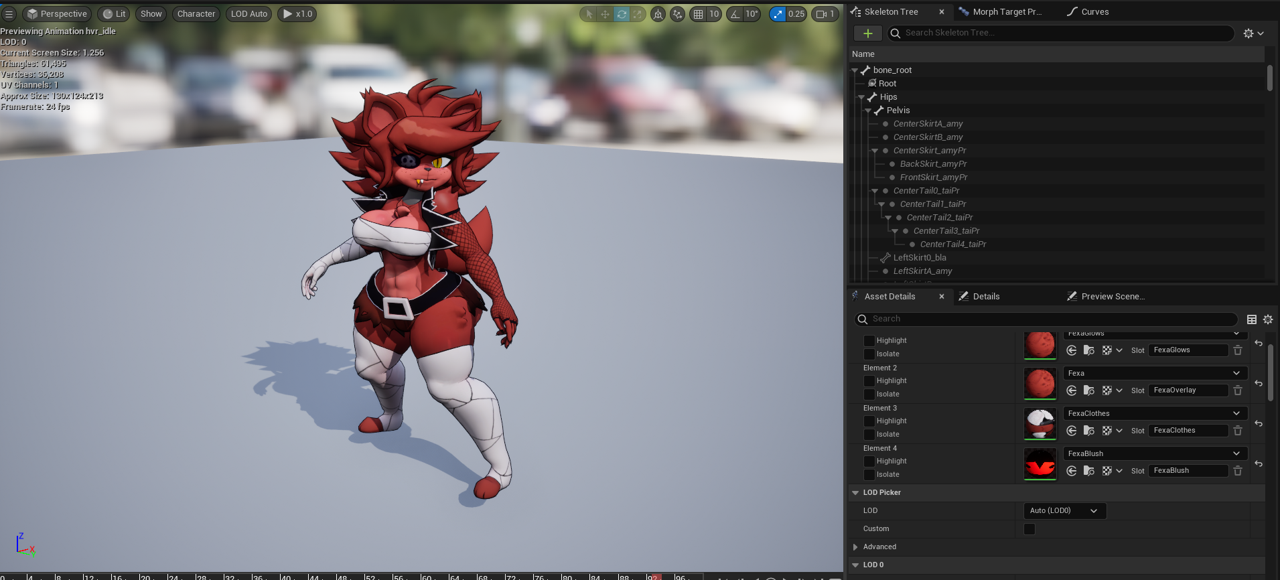The width and height of the screenshot is (1280, 580).
Task: Open the LOD Auto menu
Action: (x=249, y=14)
